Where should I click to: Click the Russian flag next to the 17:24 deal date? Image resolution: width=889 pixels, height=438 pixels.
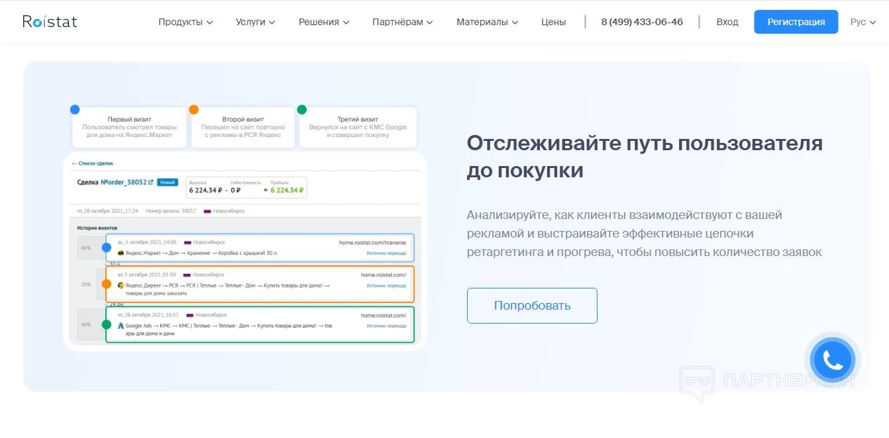click(x=207, y=211)
